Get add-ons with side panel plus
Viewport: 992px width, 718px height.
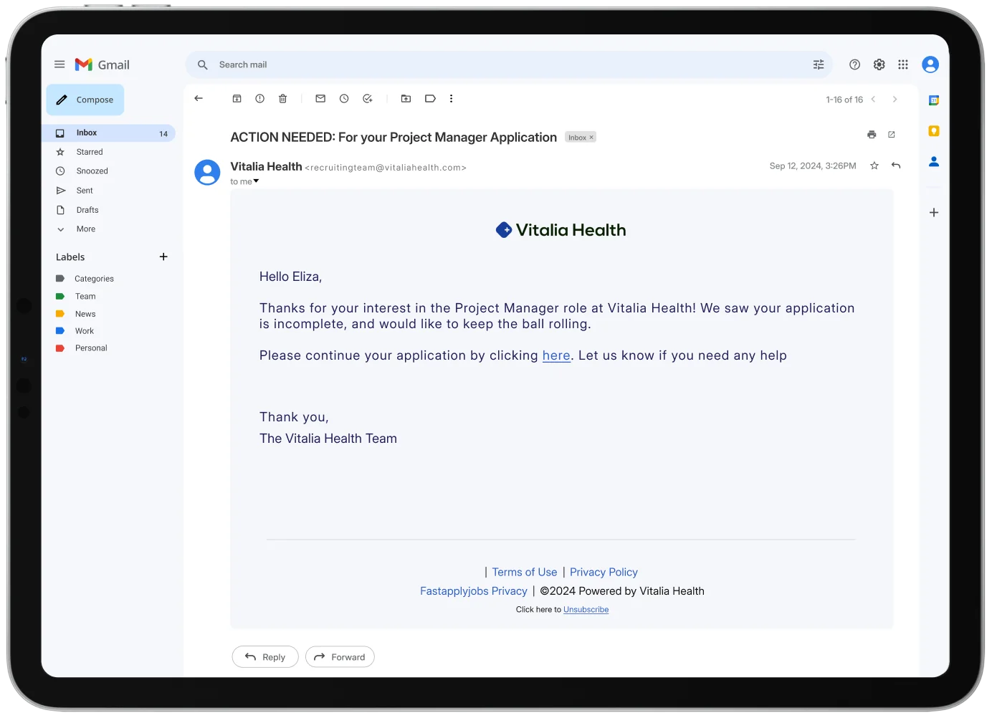[934, 213]
